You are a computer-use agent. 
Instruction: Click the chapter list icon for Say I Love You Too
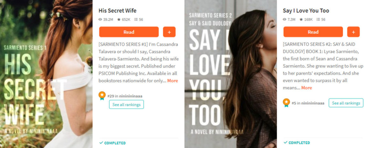[318, 19]
